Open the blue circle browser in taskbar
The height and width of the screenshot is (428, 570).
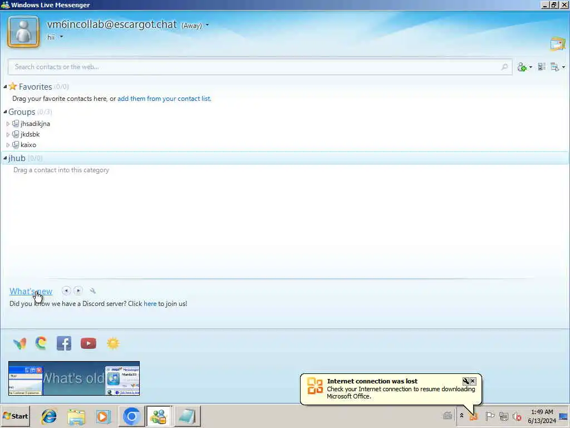click(131, 416)
